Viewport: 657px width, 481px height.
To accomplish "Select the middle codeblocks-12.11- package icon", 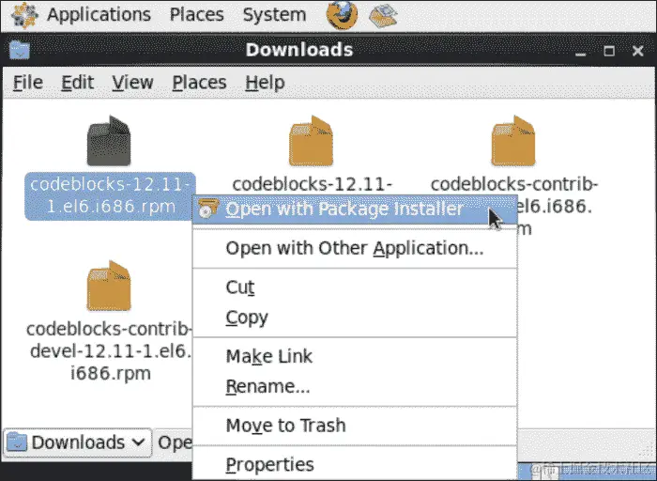I will pos(311,141).
